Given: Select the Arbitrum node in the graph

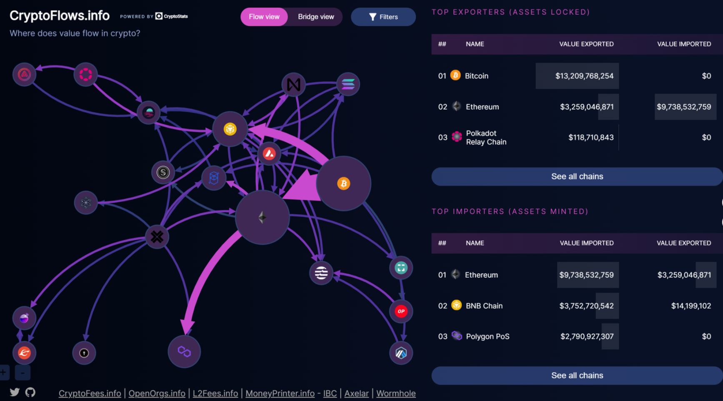Looking at the screenshot, I should 401,353.
